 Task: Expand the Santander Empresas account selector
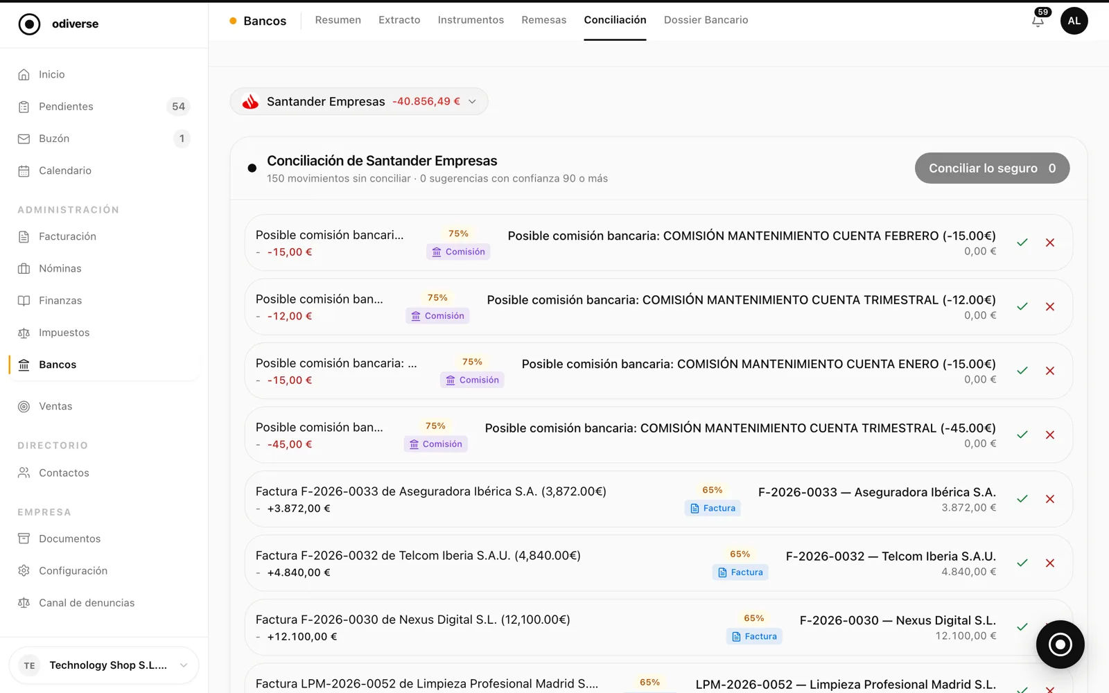pyautogui.click(x=359, y=101)
